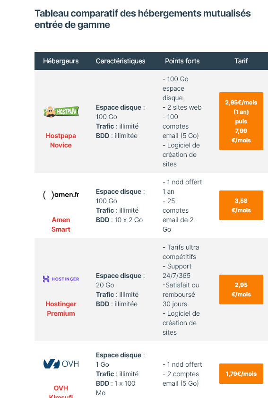Image resolution: width=268 pixels, height=398 pixels.
Task: Click the 1,79€/mois price button
Action: 241,373
